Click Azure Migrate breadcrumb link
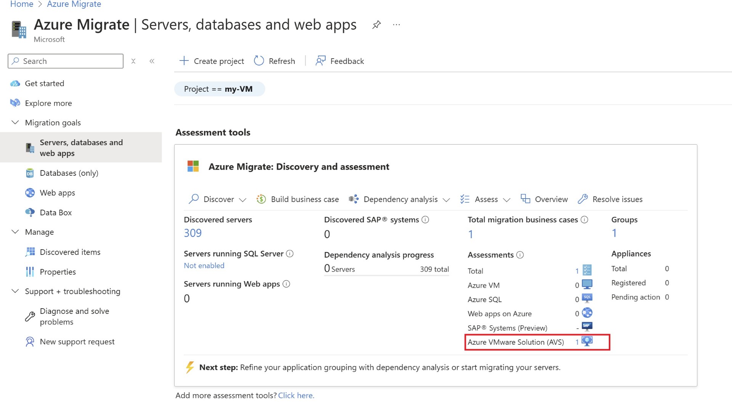Image resolution: width=732 pixels, height=409 pixels. pos(74,4)
